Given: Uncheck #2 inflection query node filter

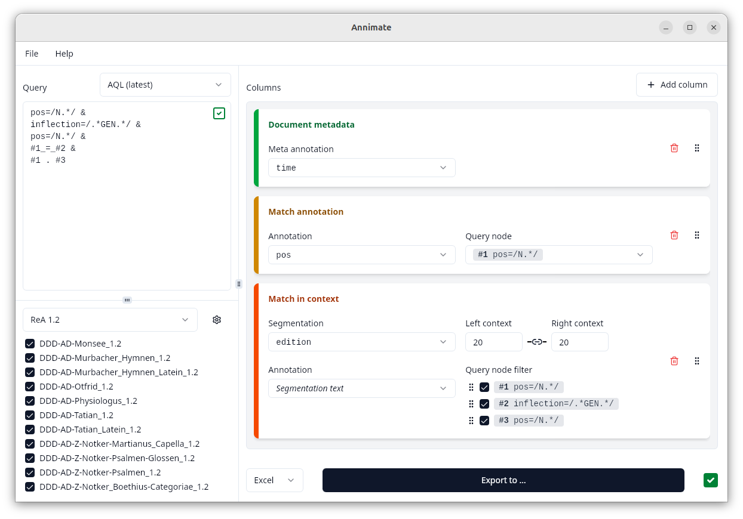Looking at the screenshot, I should (x=484, y=404).
